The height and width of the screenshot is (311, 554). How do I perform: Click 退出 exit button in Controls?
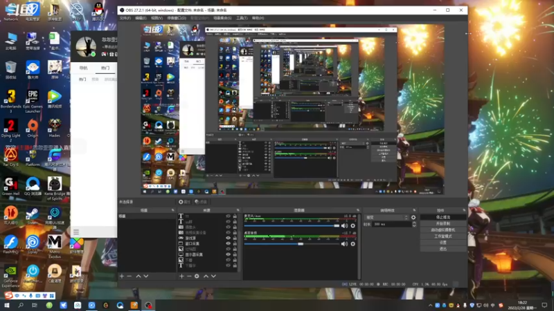pyautogui.click(x=443, y=249)
